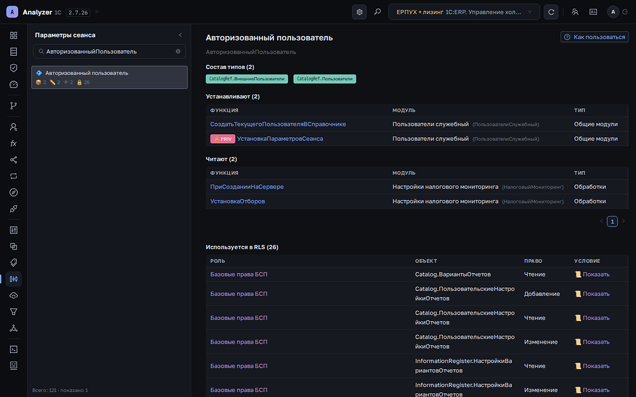Screen dimensions: 636x397
Task: Open the shield check section in sidebar
Action: coord(14,68)
